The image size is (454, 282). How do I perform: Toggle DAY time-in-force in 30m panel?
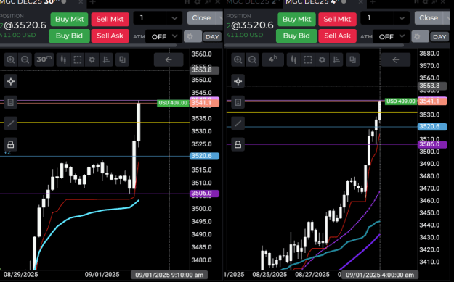tap(212, 37)
